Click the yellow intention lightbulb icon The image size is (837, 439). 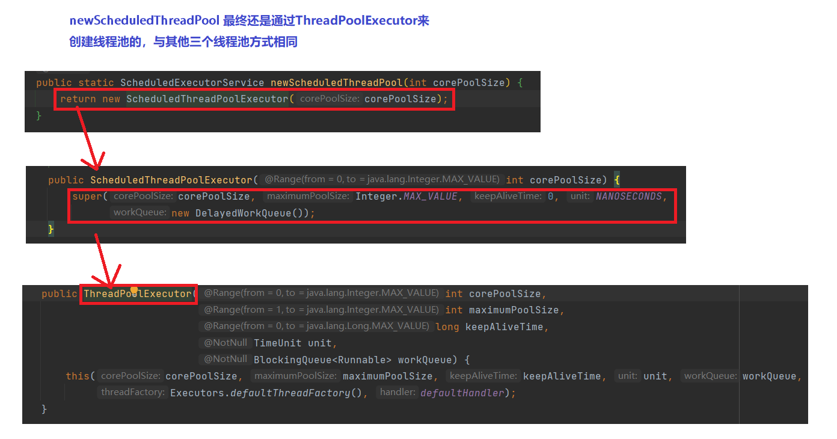pyautogui.click(x=134, y=290)
